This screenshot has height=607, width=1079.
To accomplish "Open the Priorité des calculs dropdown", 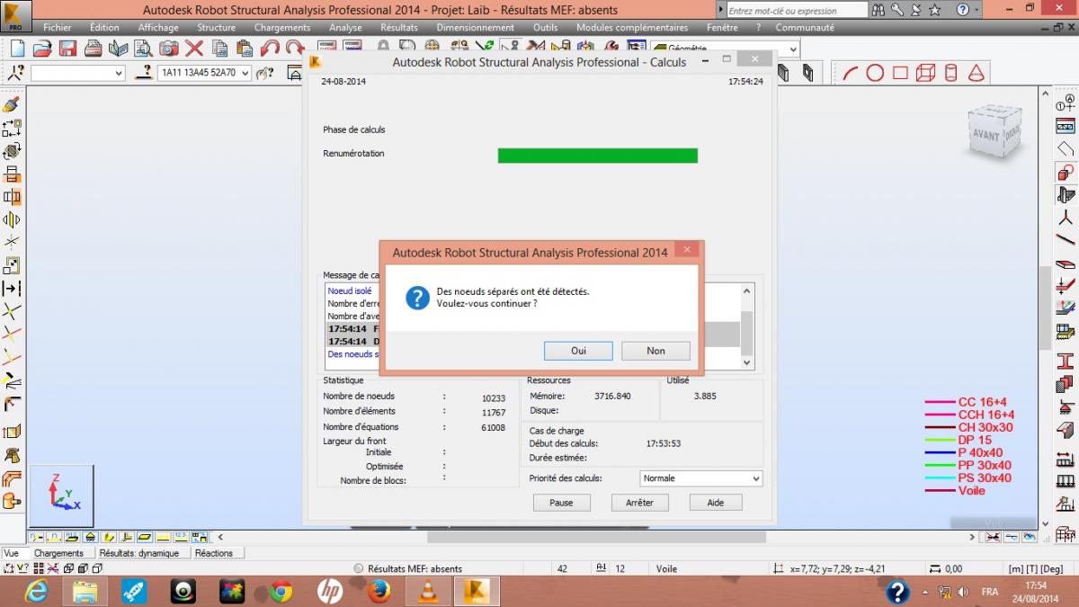I will (701, 478).
